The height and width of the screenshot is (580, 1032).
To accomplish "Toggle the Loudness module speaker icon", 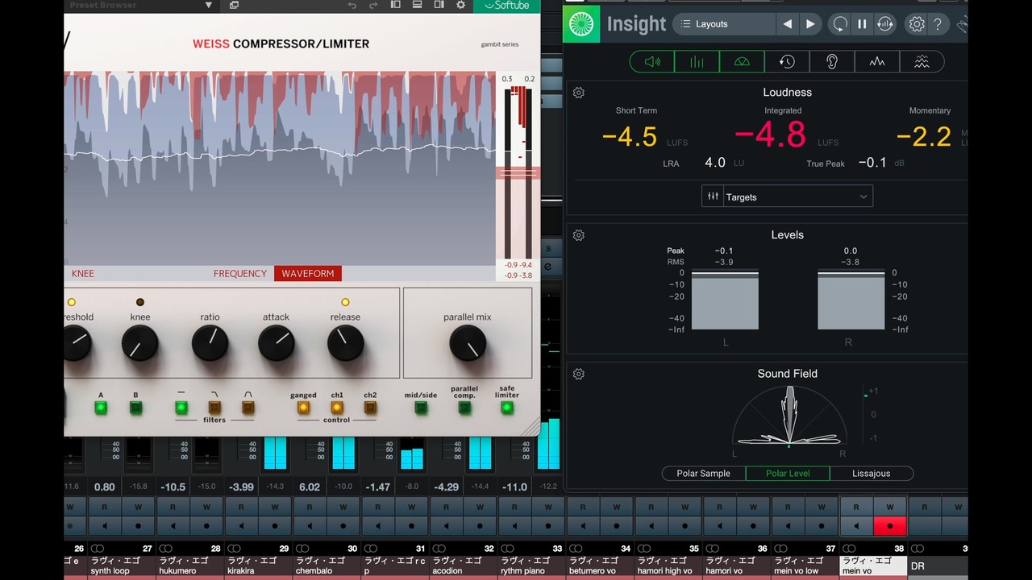I will [x=651, y=61].
